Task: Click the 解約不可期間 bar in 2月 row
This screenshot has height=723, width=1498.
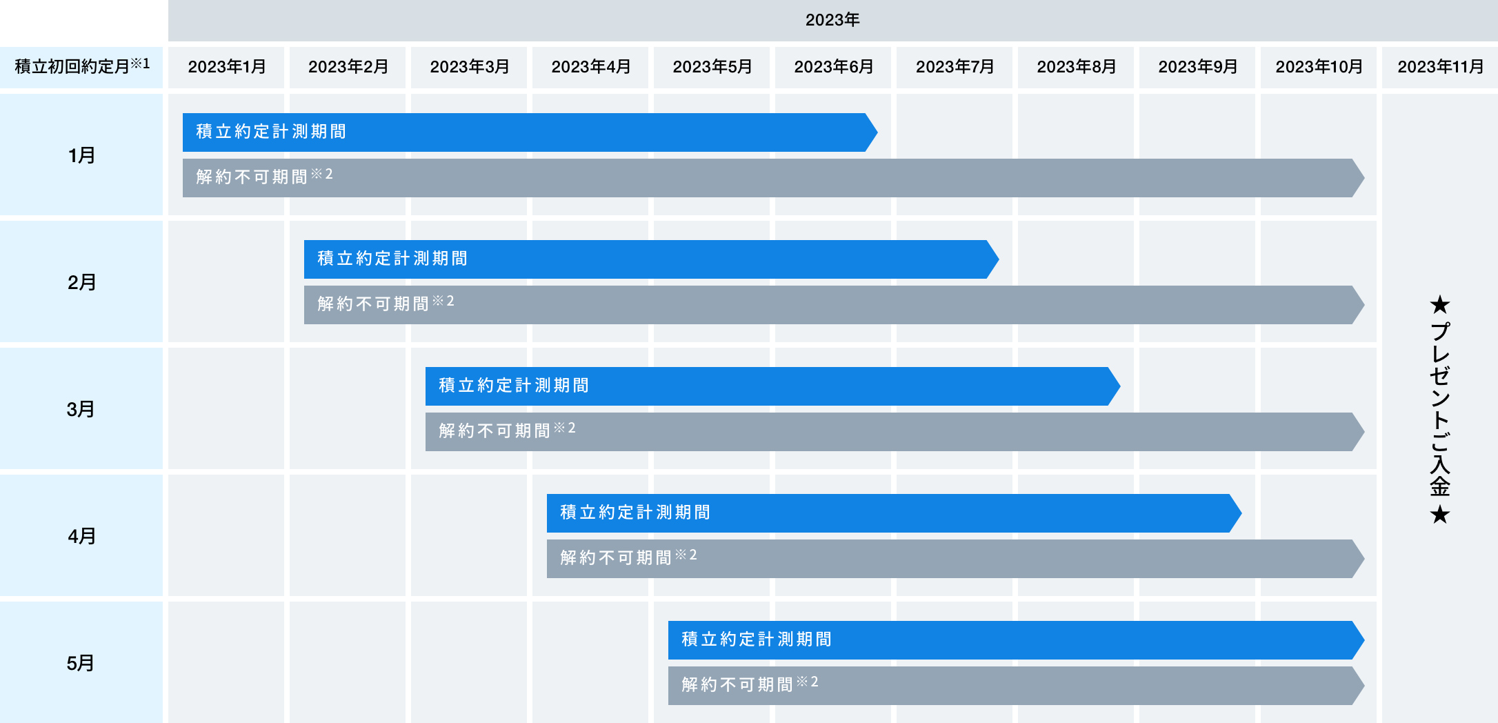Action: point(834,305)
